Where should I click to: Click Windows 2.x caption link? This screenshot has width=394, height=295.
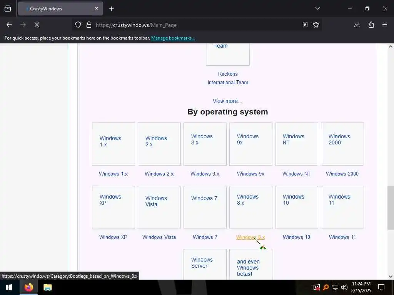[159, 174]
